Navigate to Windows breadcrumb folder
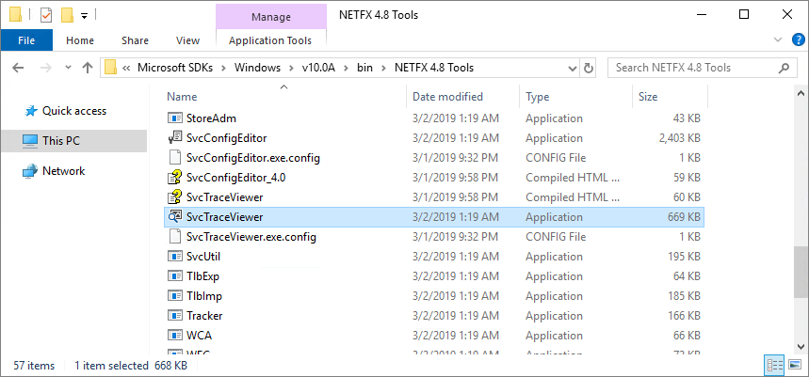 point(257,68)
